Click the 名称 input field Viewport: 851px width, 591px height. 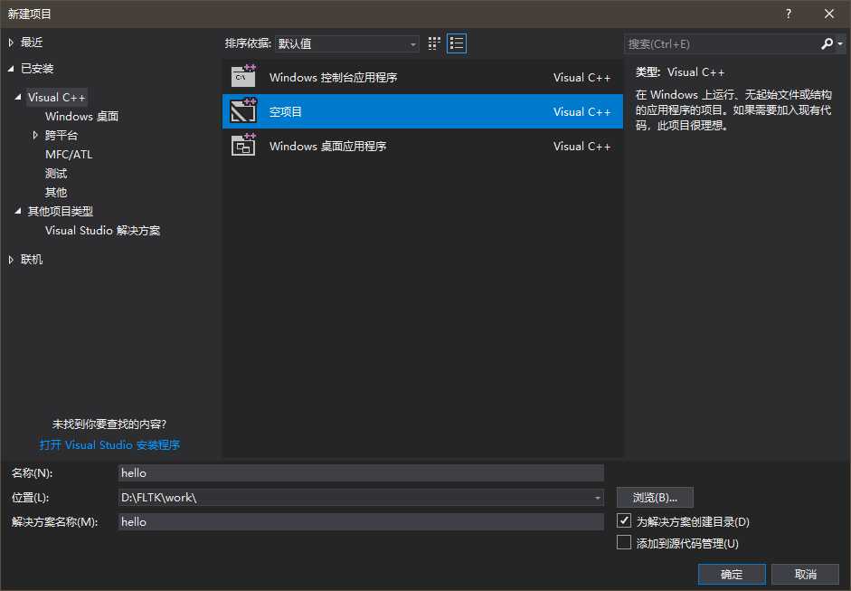361,473
